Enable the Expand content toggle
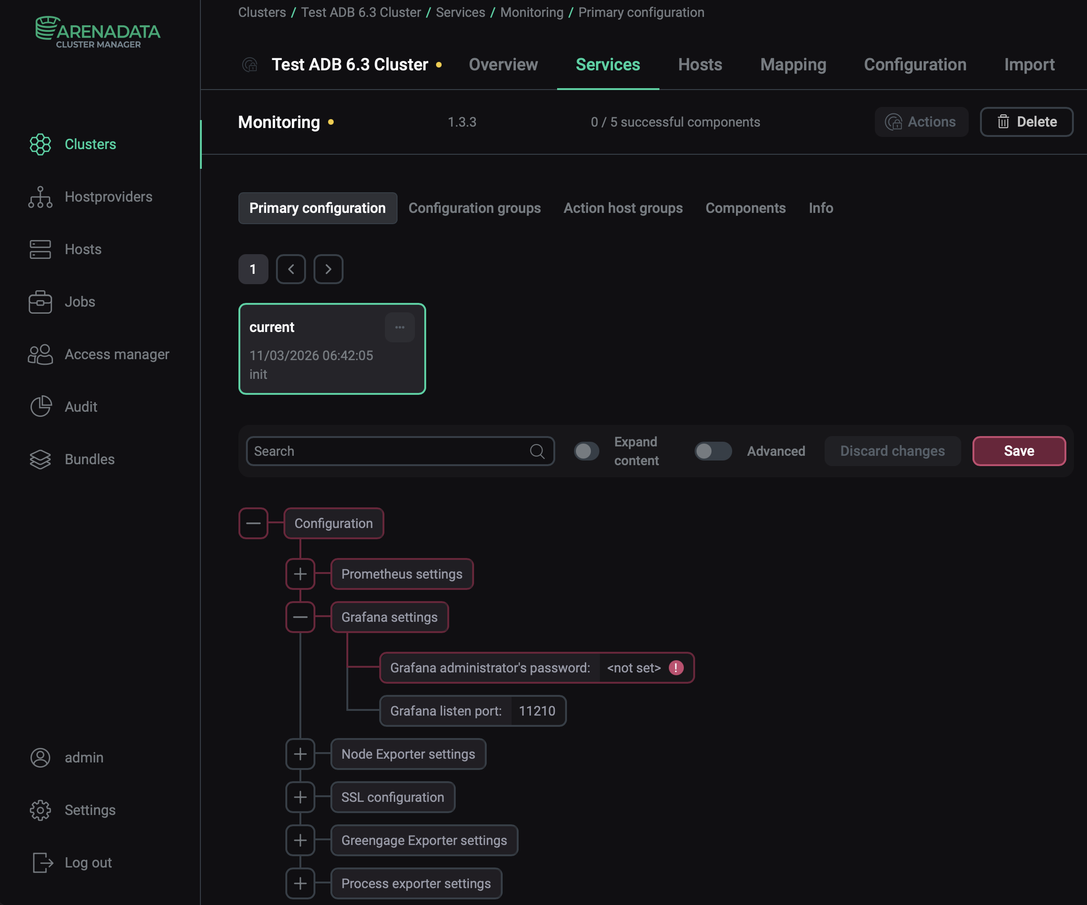 coord(586,451)
